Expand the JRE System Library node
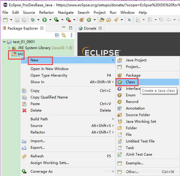 point(9,48)
